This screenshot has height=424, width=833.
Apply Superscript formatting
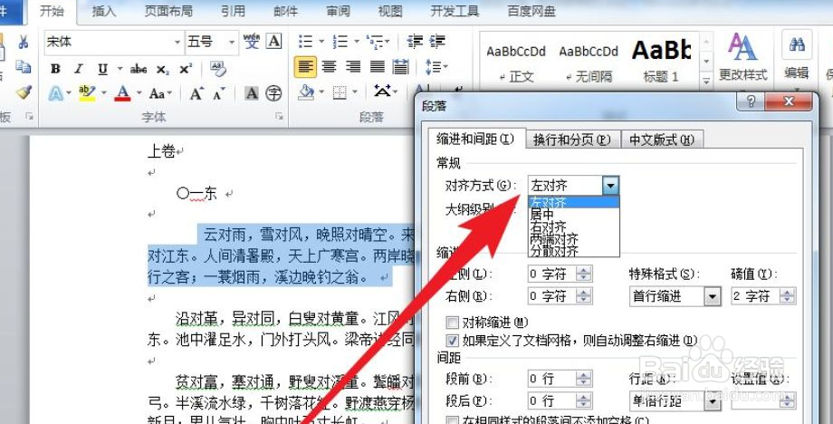point(186,69)
